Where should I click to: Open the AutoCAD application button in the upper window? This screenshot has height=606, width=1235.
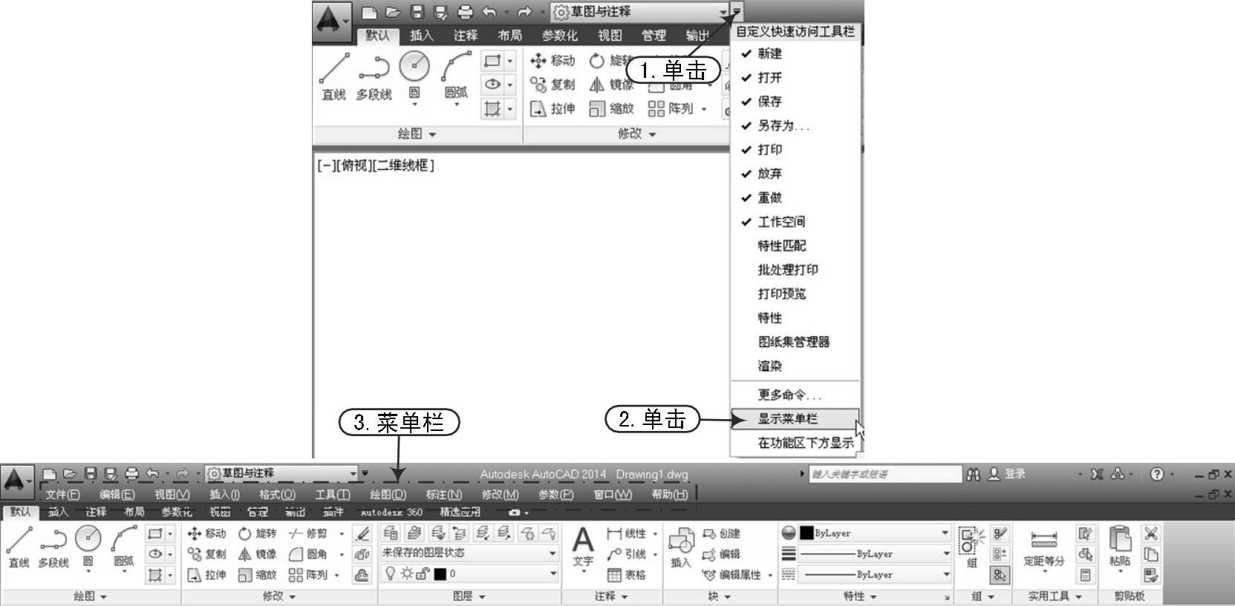330,22
